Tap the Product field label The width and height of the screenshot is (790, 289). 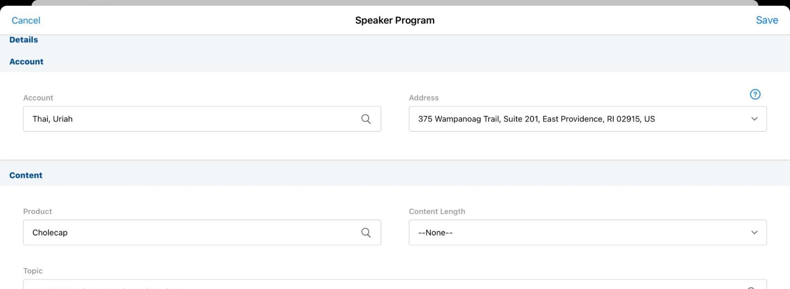pos(38,211)
